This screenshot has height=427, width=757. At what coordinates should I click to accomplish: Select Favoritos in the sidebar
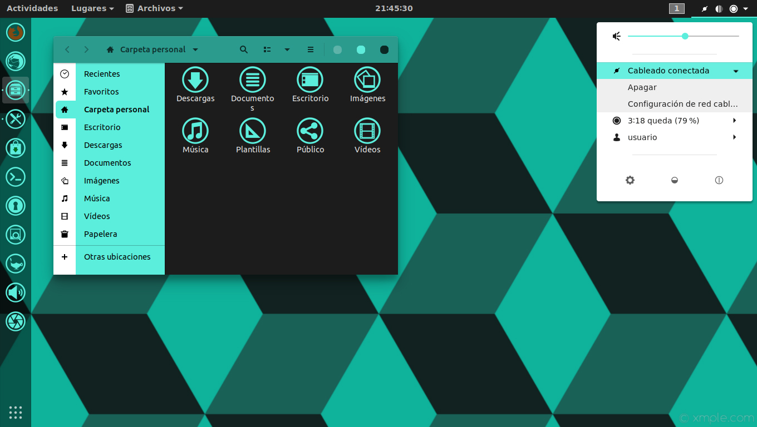109,92
